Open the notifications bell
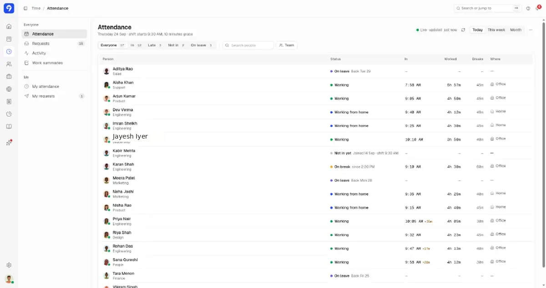The height and width of the screenshot is (288, 546). pos(538,8)
